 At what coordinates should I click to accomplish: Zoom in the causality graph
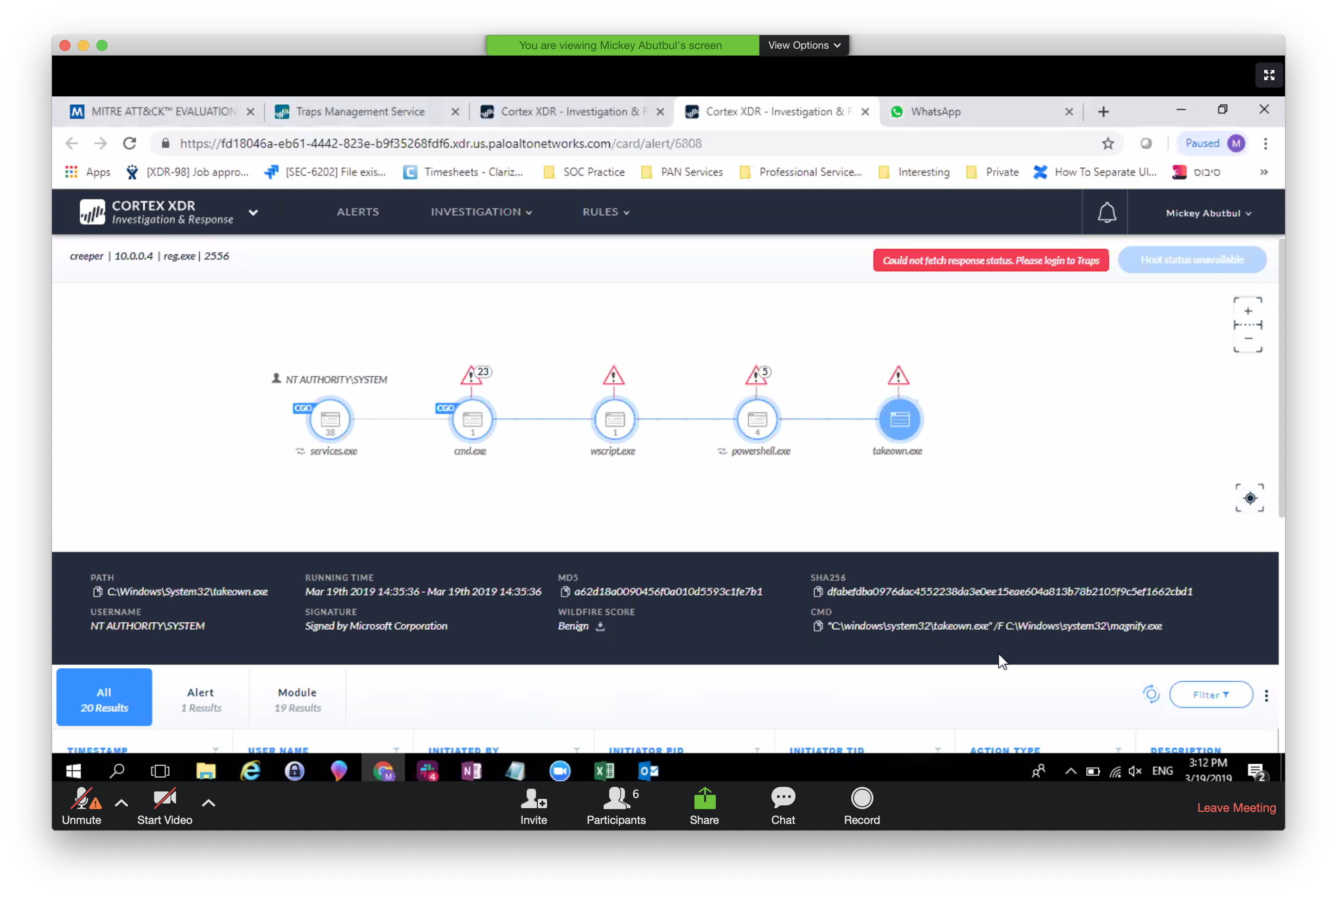1248,311
